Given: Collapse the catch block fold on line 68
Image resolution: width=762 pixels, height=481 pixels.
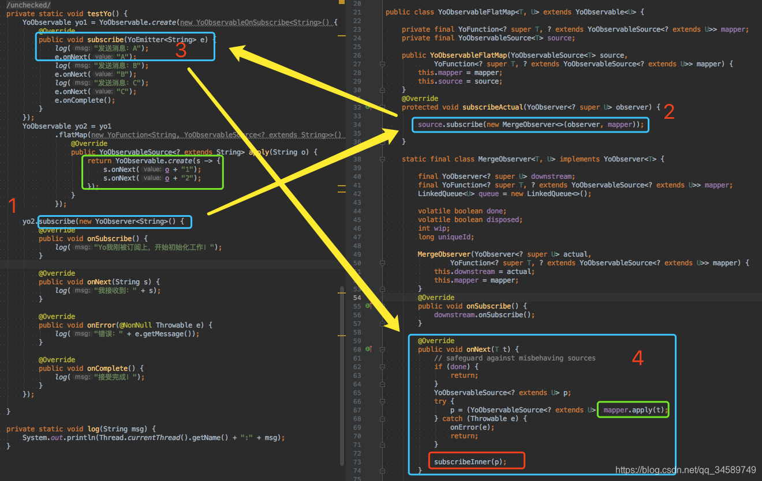Looking at the screenshot, I should pos(382,419).
